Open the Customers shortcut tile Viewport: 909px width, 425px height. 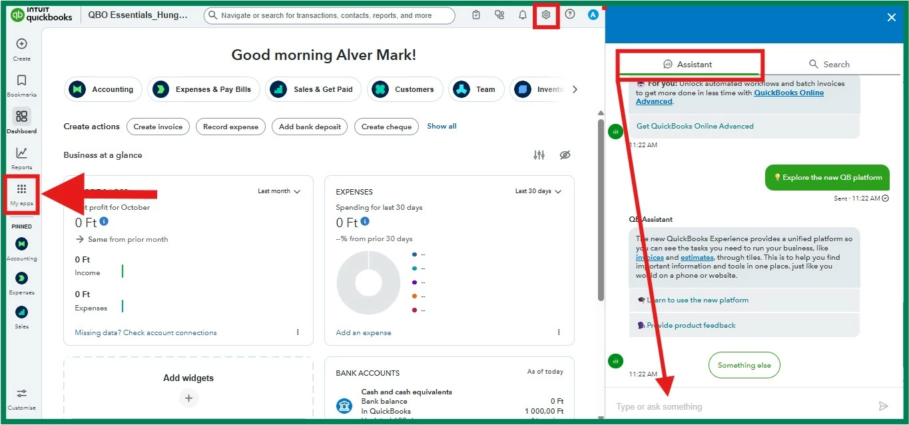click(405, 89)
